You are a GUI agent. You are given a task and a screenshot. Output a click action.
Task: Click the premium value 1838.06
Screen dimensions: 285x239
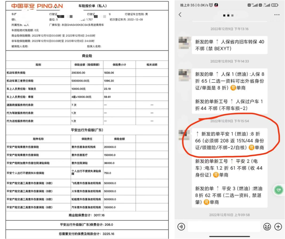click(109, 73)
